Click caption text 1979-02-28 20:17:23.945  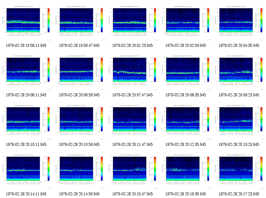[239, 194]
